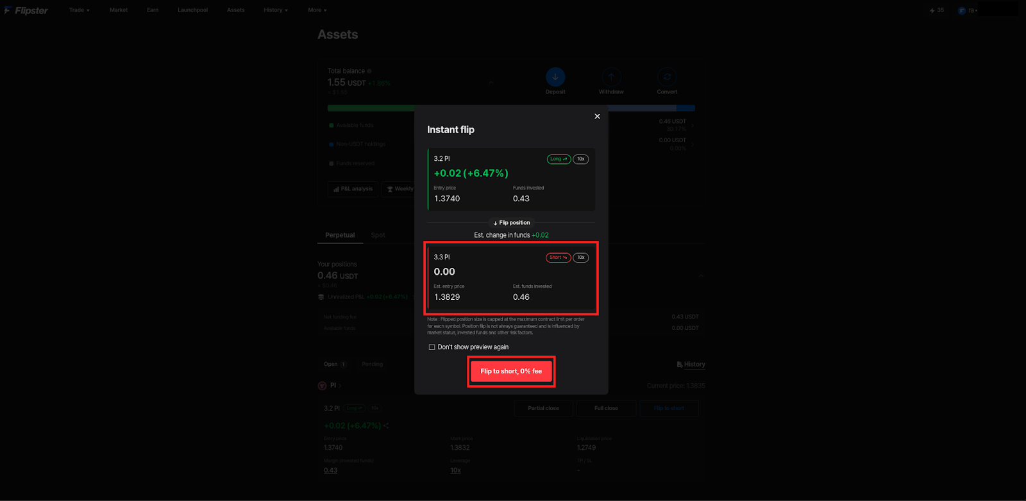This screenshot has height=501, width=1026.
Task: Open positions History link
Action: pyautogui.click(x=691, y=365)
